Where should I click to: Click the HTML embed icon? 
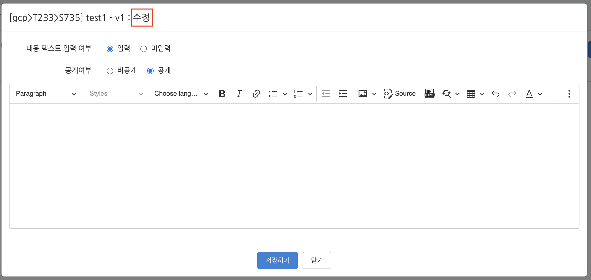pos(429,94)
